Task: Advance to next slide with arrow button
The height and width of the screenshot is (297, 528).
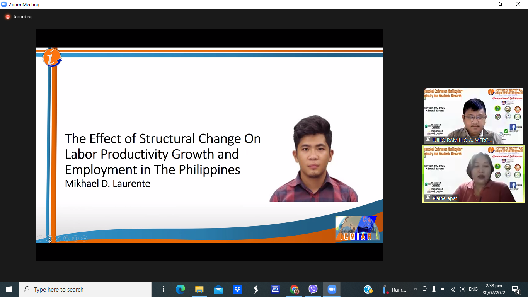Action: 49,238
